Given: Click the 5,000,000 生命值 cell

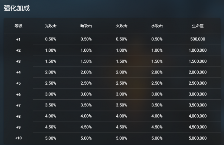Looking at the screenshot, I should 198,138.
